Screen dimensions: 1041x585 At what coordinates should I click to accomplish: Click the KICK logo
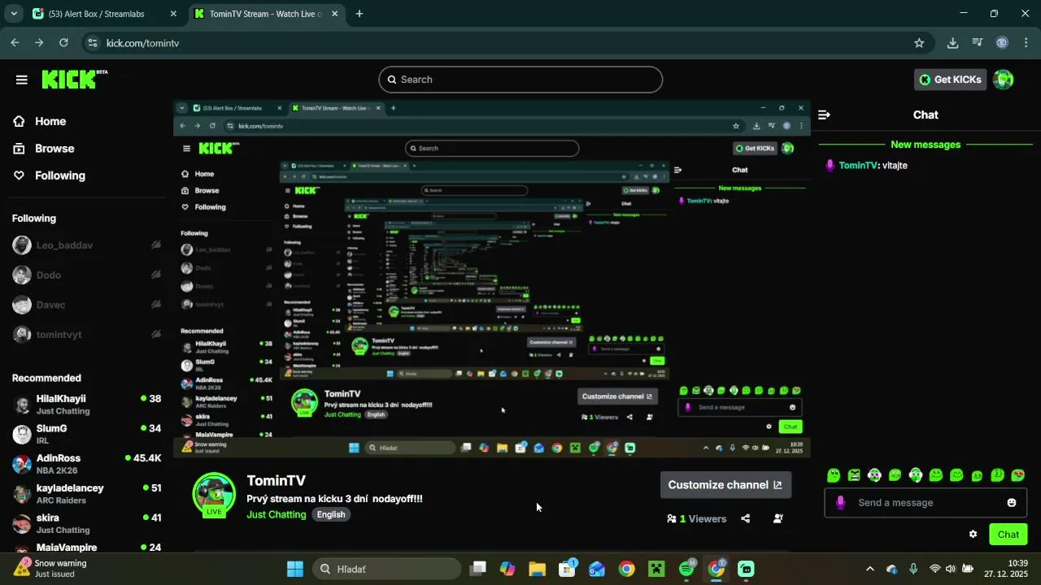click(74, 79)
